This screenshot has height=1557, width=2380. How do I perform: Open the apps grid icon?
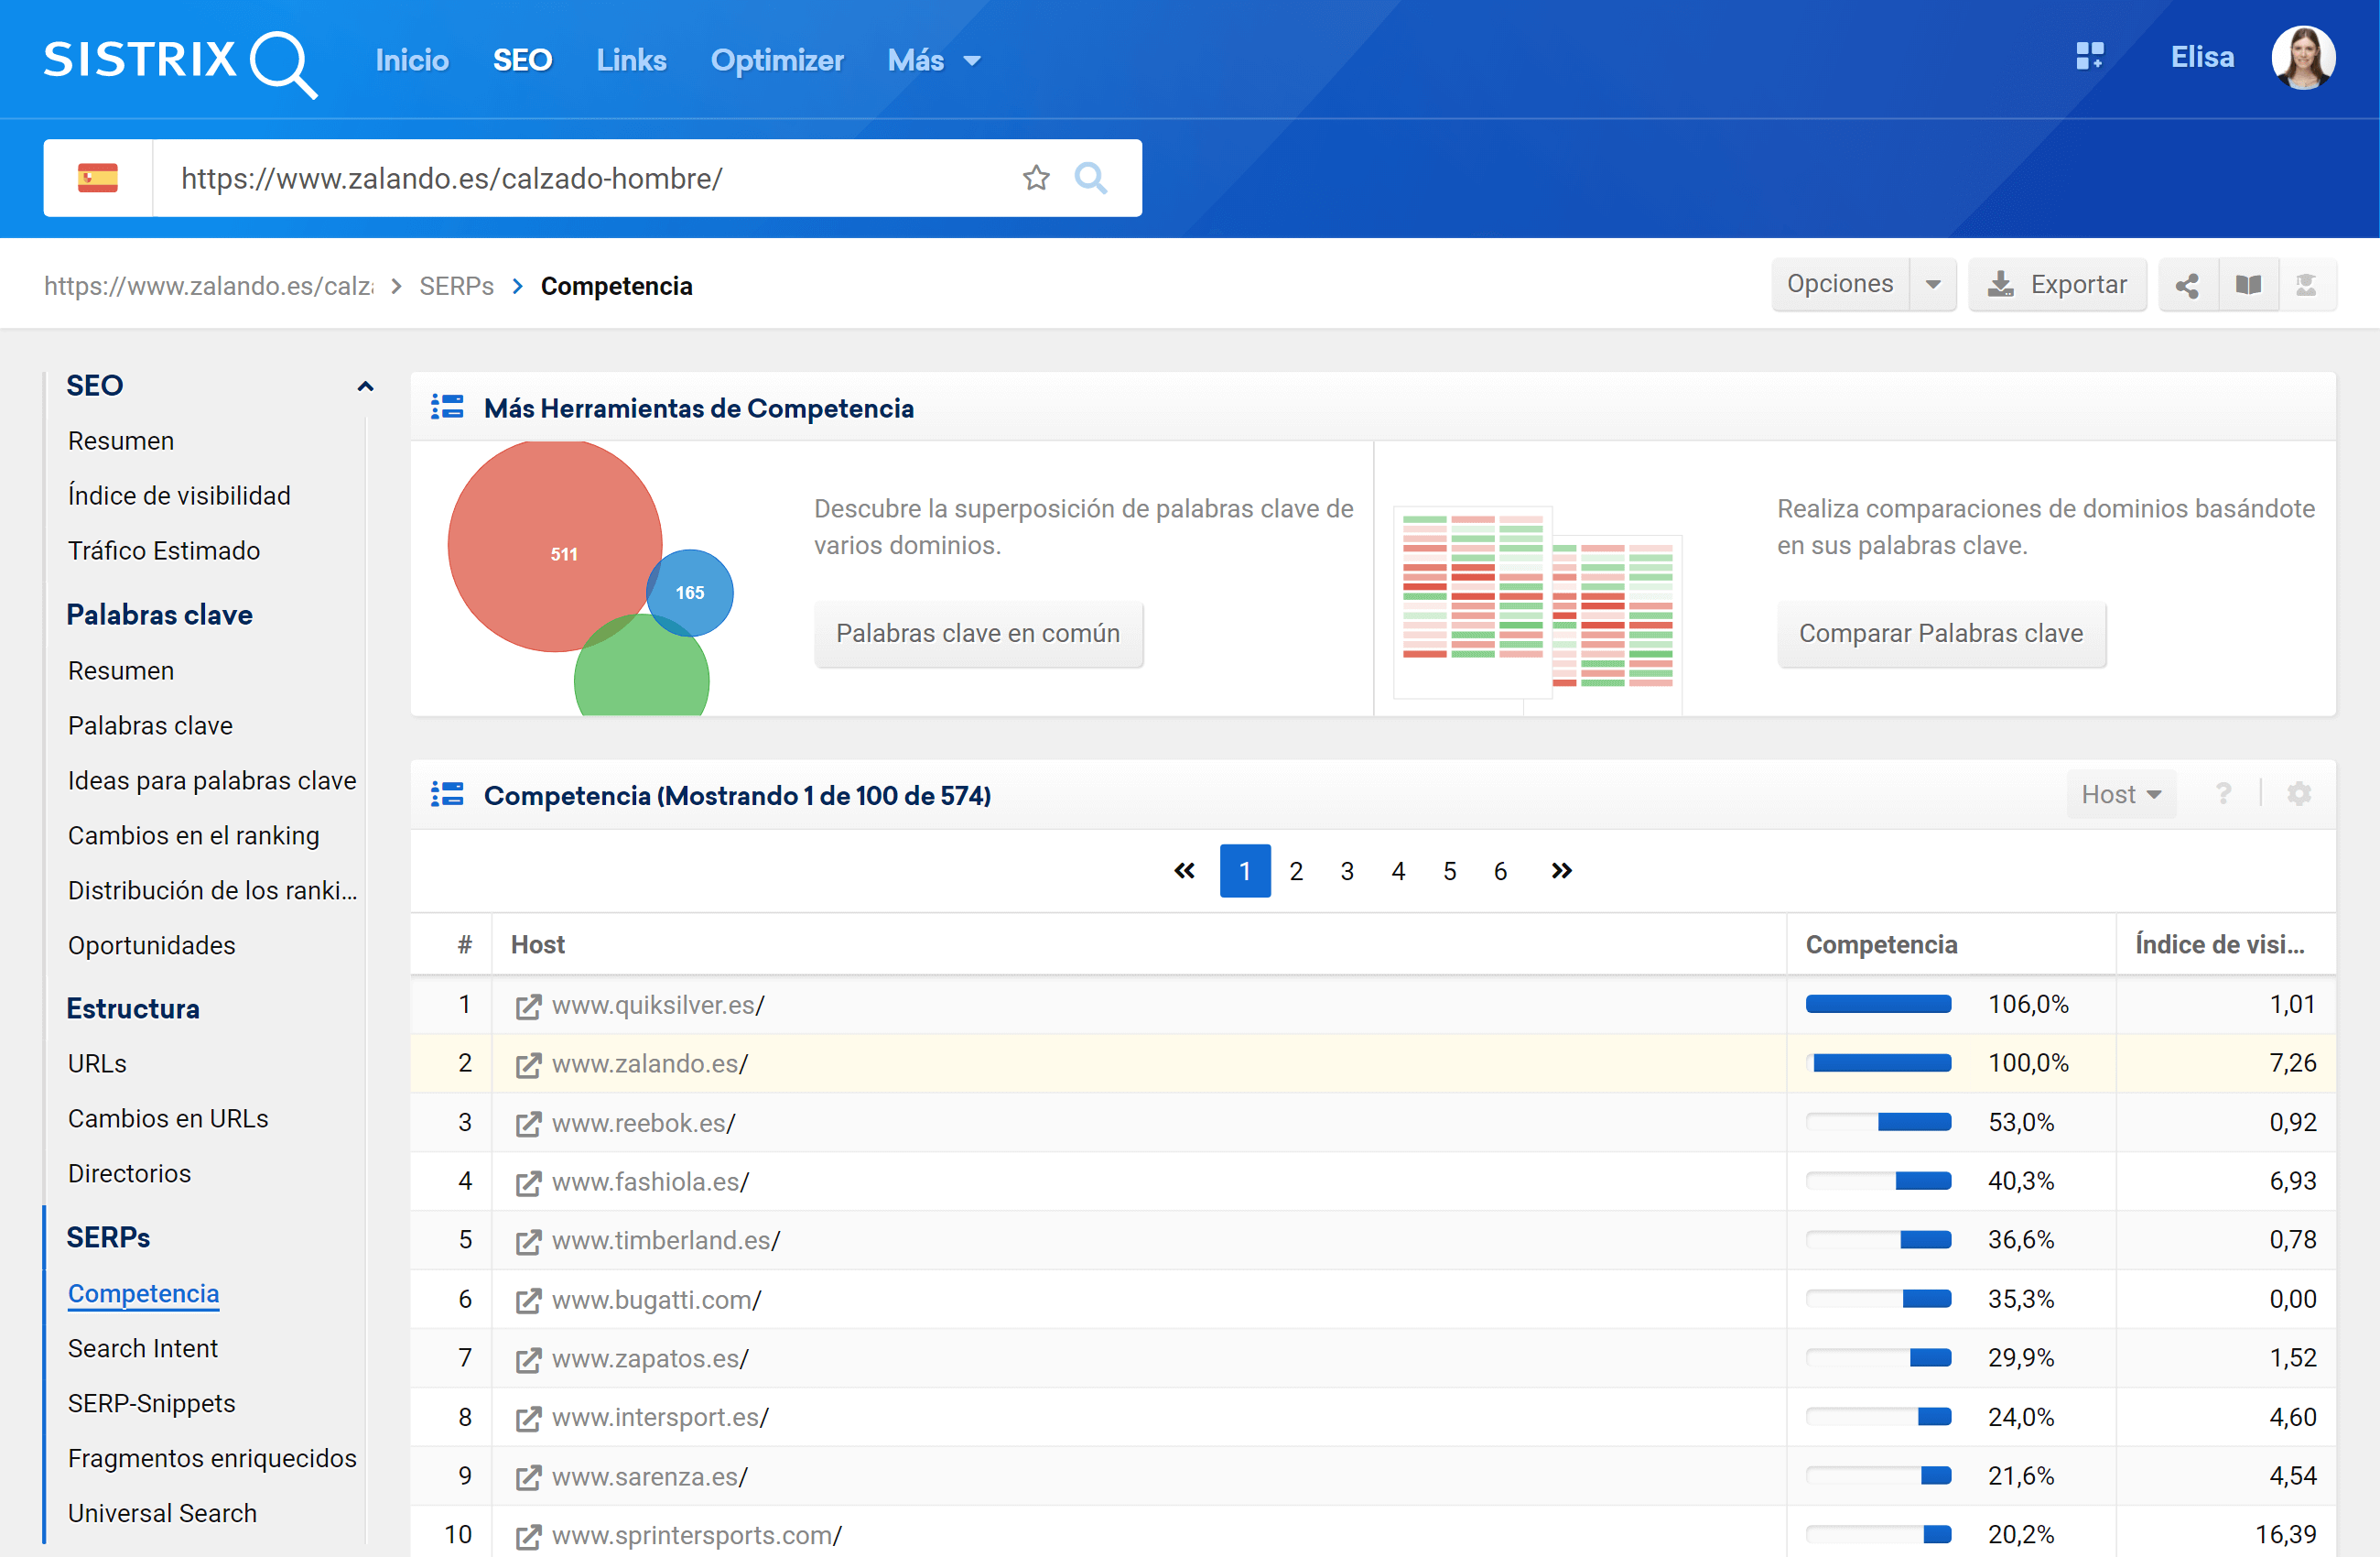click(2090, 56)
